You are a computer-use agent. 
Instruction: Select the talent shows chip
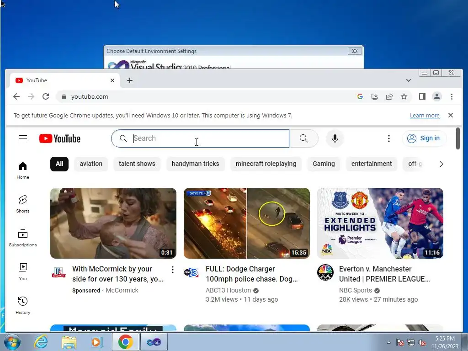137,164
